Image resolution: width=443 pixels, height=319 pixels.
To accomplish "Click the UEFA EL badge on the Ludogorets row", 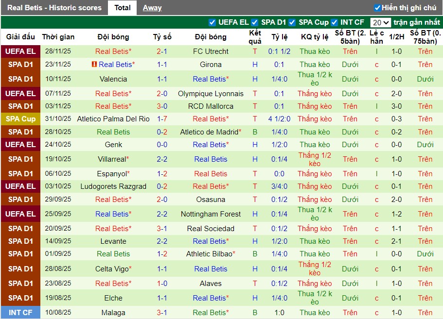I will point(20,186).
